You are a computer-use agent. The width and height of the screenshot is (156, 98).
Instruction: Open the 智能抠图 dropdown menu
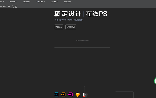(x=13, y=2)
